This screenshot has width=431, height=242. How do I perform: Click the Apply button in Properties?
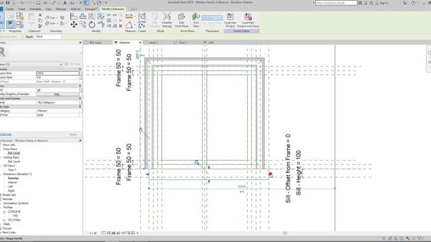pos(73,134)
